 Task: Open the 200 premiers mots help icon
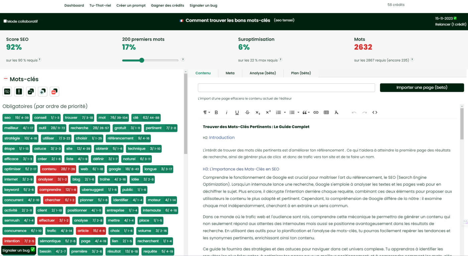pos(183,60)
